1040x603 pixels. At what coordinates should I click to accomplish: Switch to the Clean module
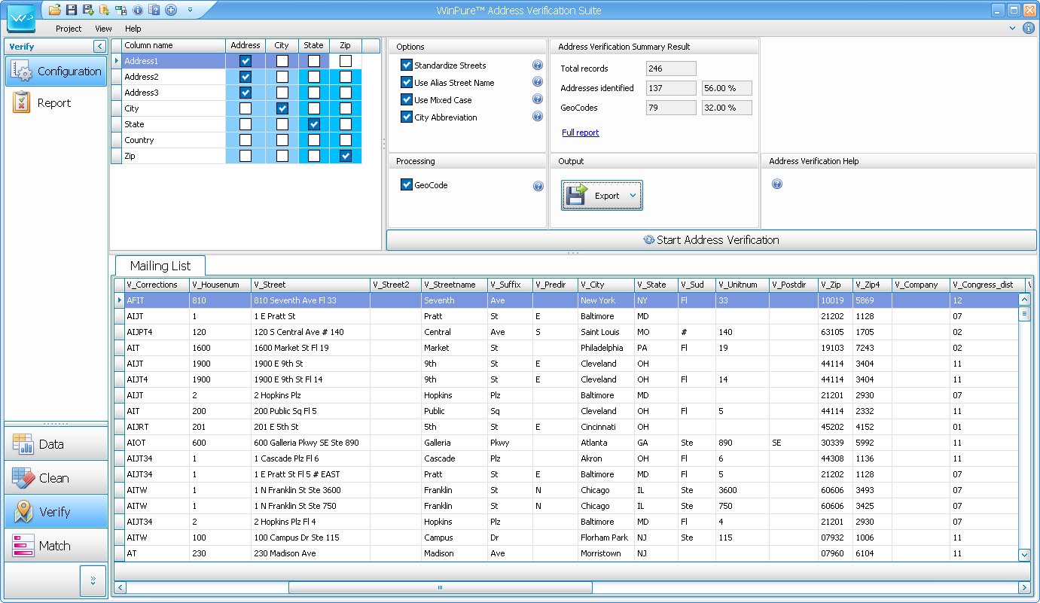[56, 478]
